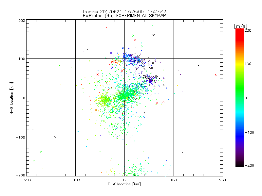Click the x-axis tick label "-200"
The height and width of the screenshot is (196, 262).
coord(26,180)
